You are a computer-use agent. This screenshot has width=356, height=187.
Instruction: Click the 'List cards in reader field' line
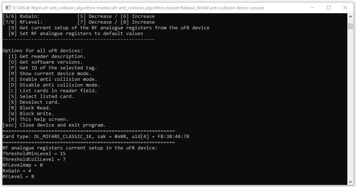pos(53,91)
